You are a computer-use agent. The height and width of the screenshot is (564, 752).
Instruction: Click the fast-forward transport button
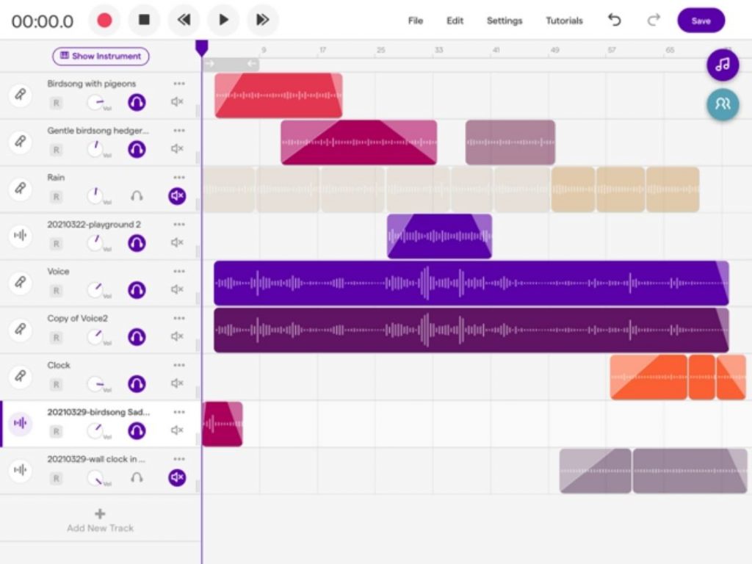pos(262,21)
